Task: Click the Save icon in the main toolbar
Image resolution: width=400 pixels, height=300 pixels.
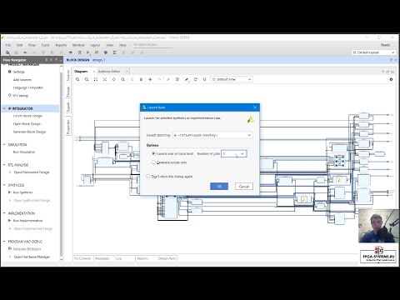Action: [x=16, y=52]
